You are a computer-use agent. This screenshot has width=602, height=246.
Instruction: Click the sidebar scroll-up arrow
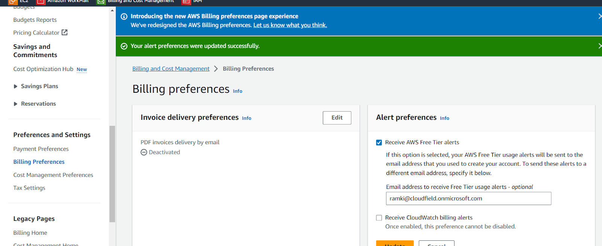click(x=112, y=11)
